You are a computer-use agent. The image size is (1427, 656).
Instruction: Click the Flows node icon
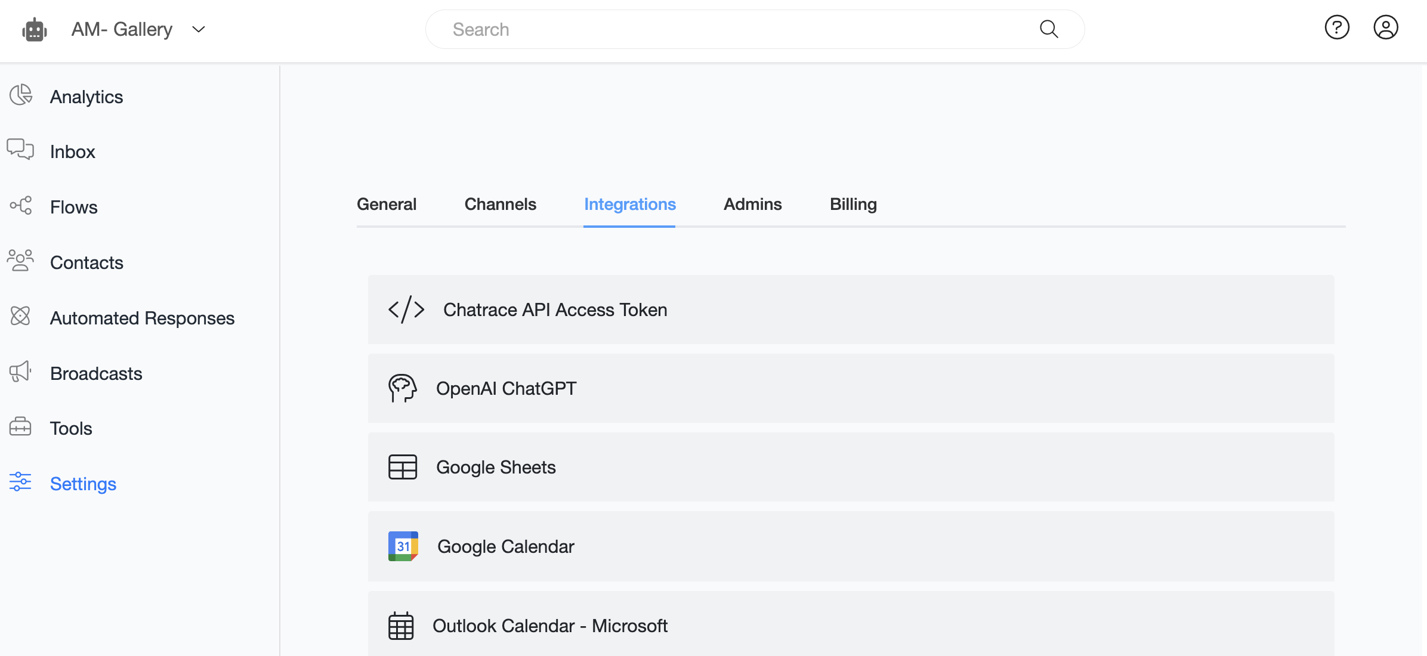tap(21, 206)
